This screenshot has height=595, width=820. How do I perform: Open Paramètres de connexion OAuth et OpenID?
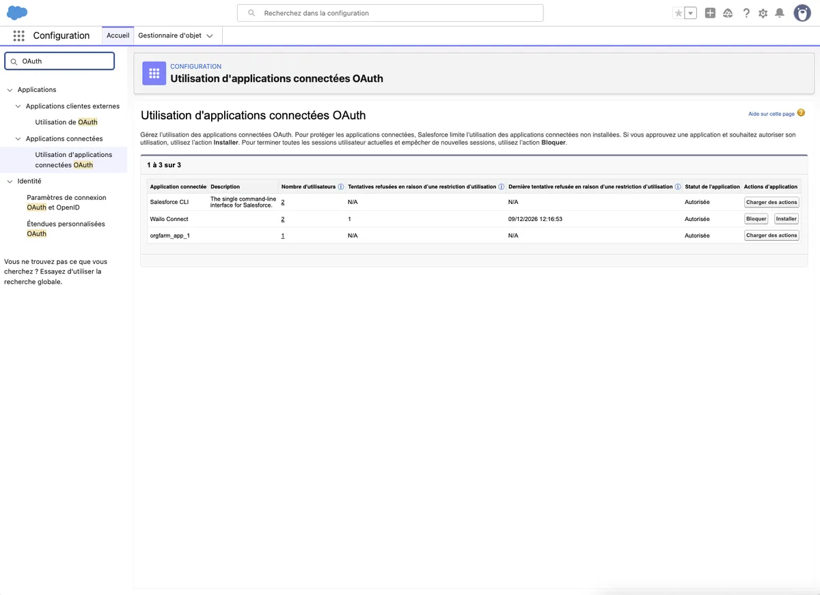(66, 202)
